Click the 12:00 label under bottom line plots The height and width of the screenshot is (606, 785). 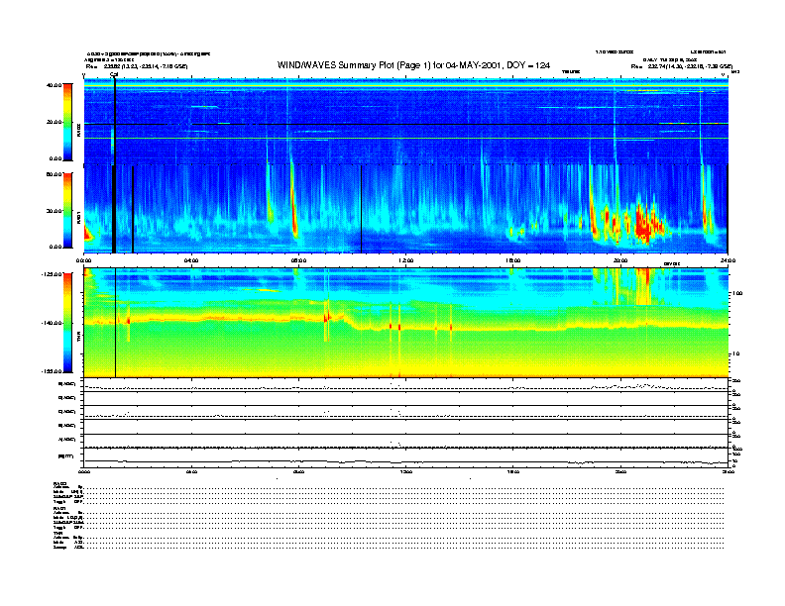[x=405, y=471]
